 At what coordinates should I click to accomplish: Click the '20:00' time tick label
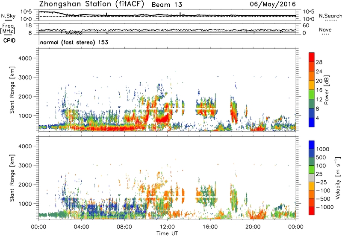click(253, 227)
